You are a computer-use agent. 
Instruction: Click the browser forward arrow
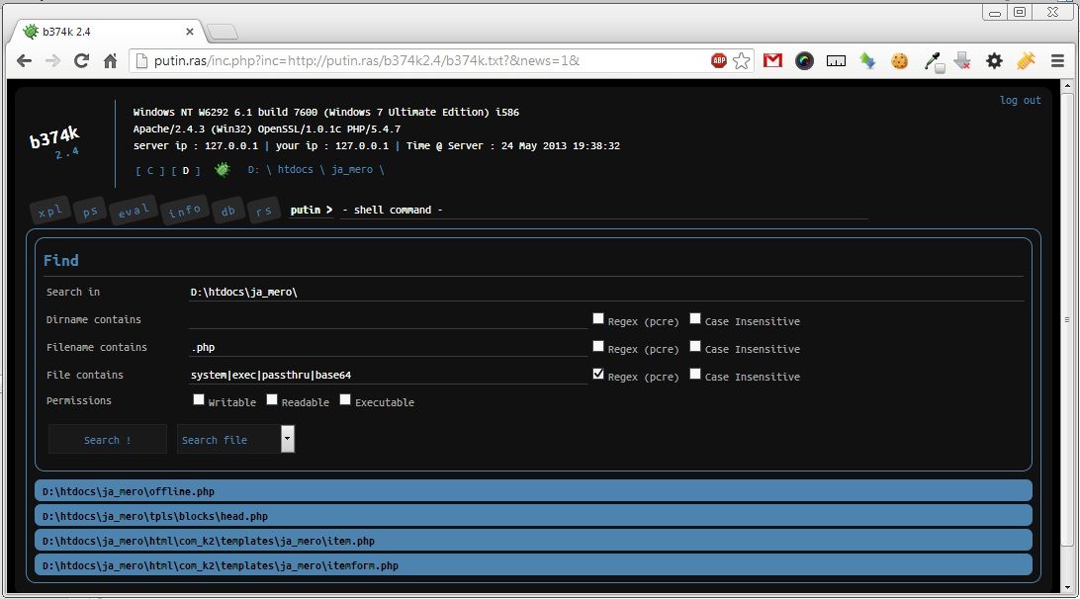(x=53, y=60)
